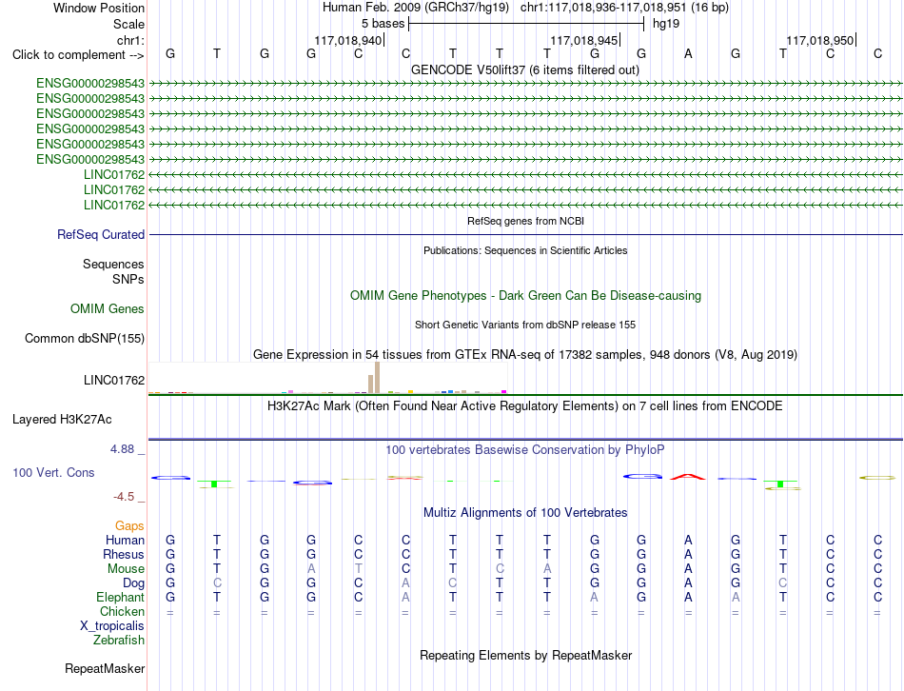Click the 'Click to complement -->' label
This screenshot has height=691, width=904.
click(x=78, y=55)
